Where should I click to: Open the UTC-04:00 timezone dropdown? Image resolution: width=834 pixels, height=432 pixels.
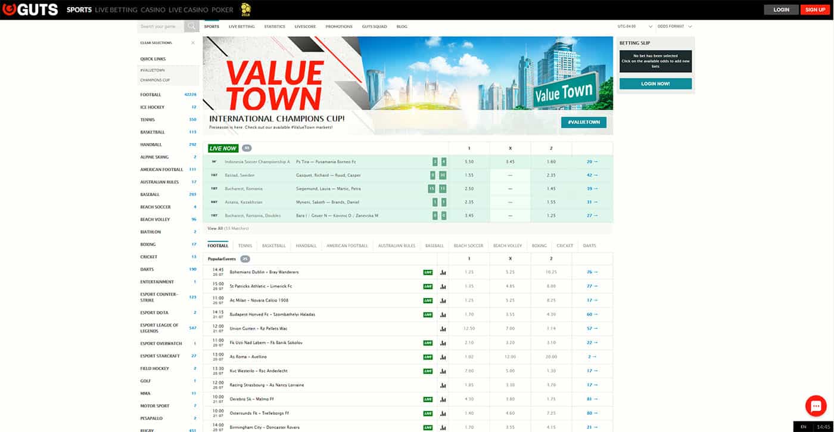click(x=635, y=26)
